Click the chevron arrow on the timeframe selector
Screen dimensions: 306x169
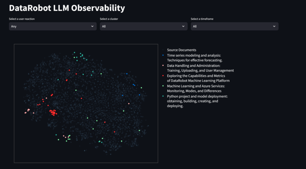point(274,26)
